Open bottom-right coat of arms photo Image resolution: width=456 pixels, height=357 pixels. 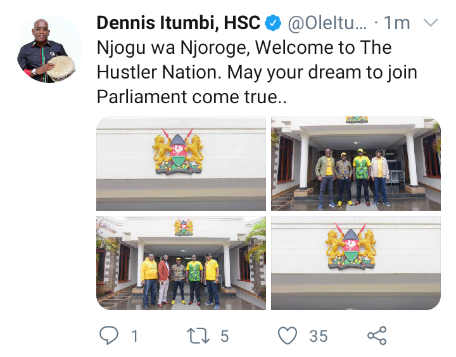coord(356,263)
